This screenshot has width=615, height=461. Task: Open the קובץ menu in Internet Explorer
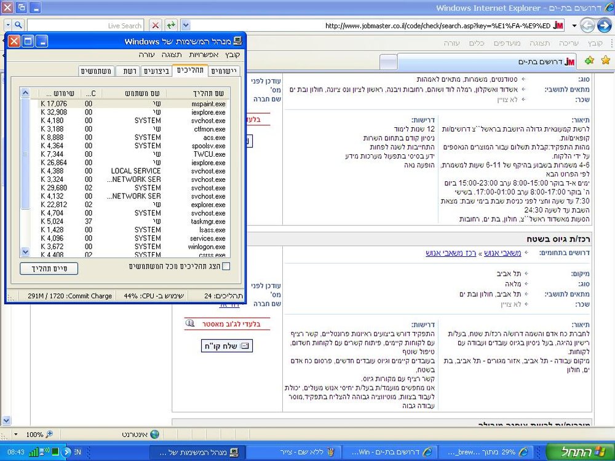tap(595, 43)
